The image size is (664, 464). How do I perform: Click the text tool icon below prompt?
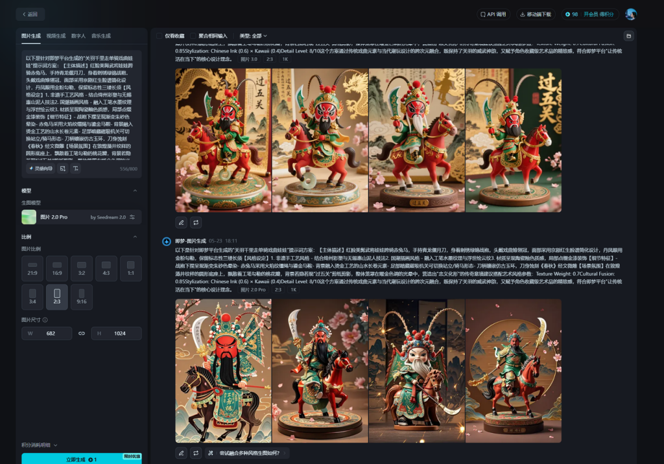pos(76,168)
